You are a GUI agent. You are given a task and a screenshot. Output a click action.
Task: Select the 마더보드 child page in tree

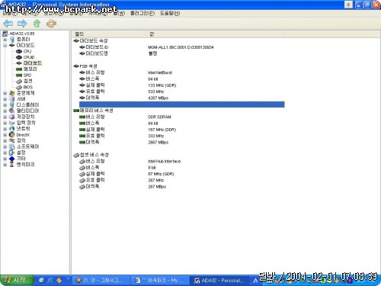pyautogui.click(x=32, y=63)
